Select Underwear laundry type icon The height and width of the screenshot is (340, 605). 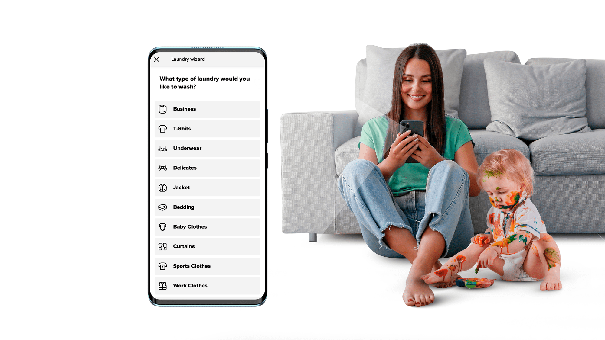[x=163, y=148]
